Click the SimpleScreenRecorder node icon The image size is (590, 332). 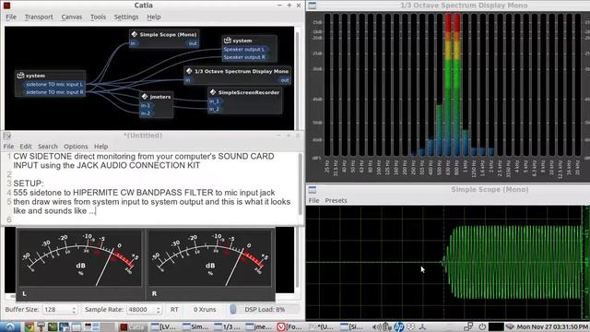click(213, 92)
